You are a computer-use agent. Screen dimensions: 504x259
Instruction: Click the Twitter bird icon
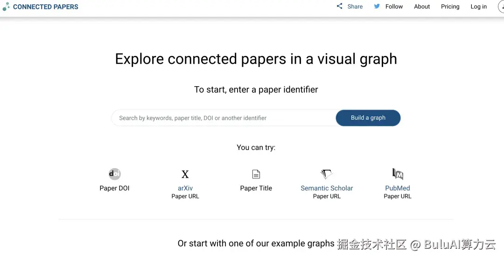click(x=377, y=6)
